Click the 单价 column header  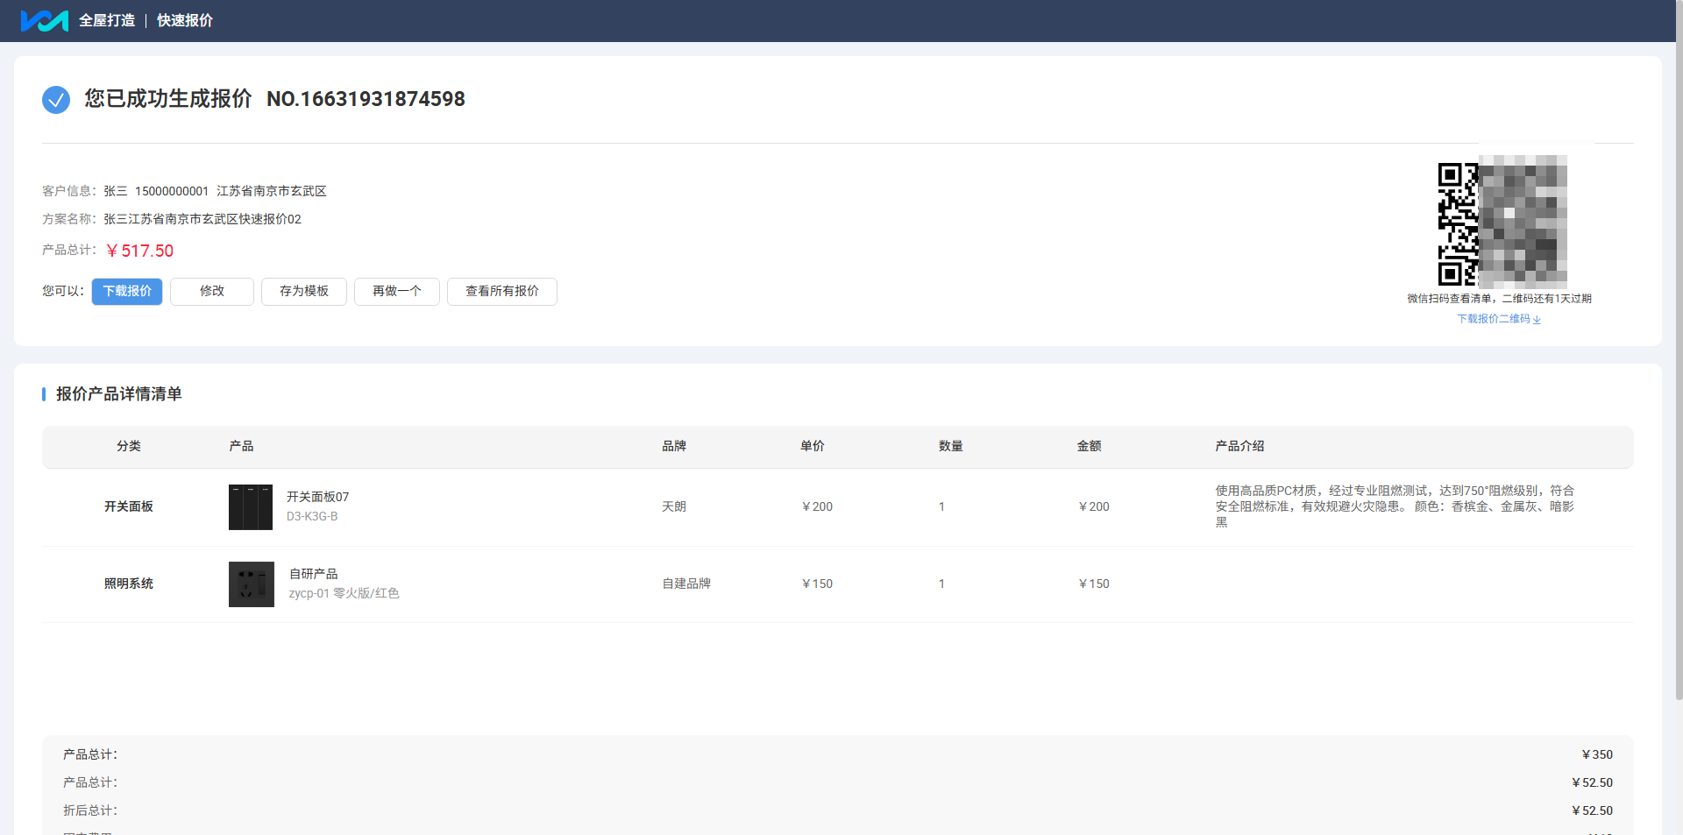click(x=813, y=446)
